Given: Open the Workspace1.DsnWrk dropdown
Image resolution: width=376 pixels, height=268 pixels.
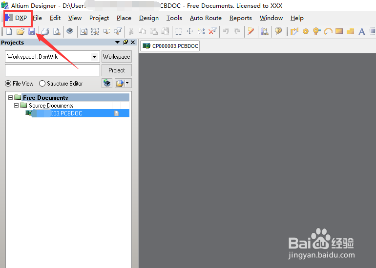Looking at the screenshot, I should pos(94,57).
